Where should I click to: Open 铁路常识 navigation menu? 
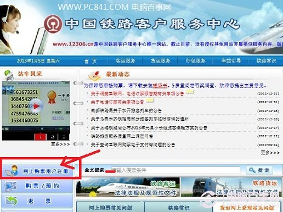click(x=266, y=61)
